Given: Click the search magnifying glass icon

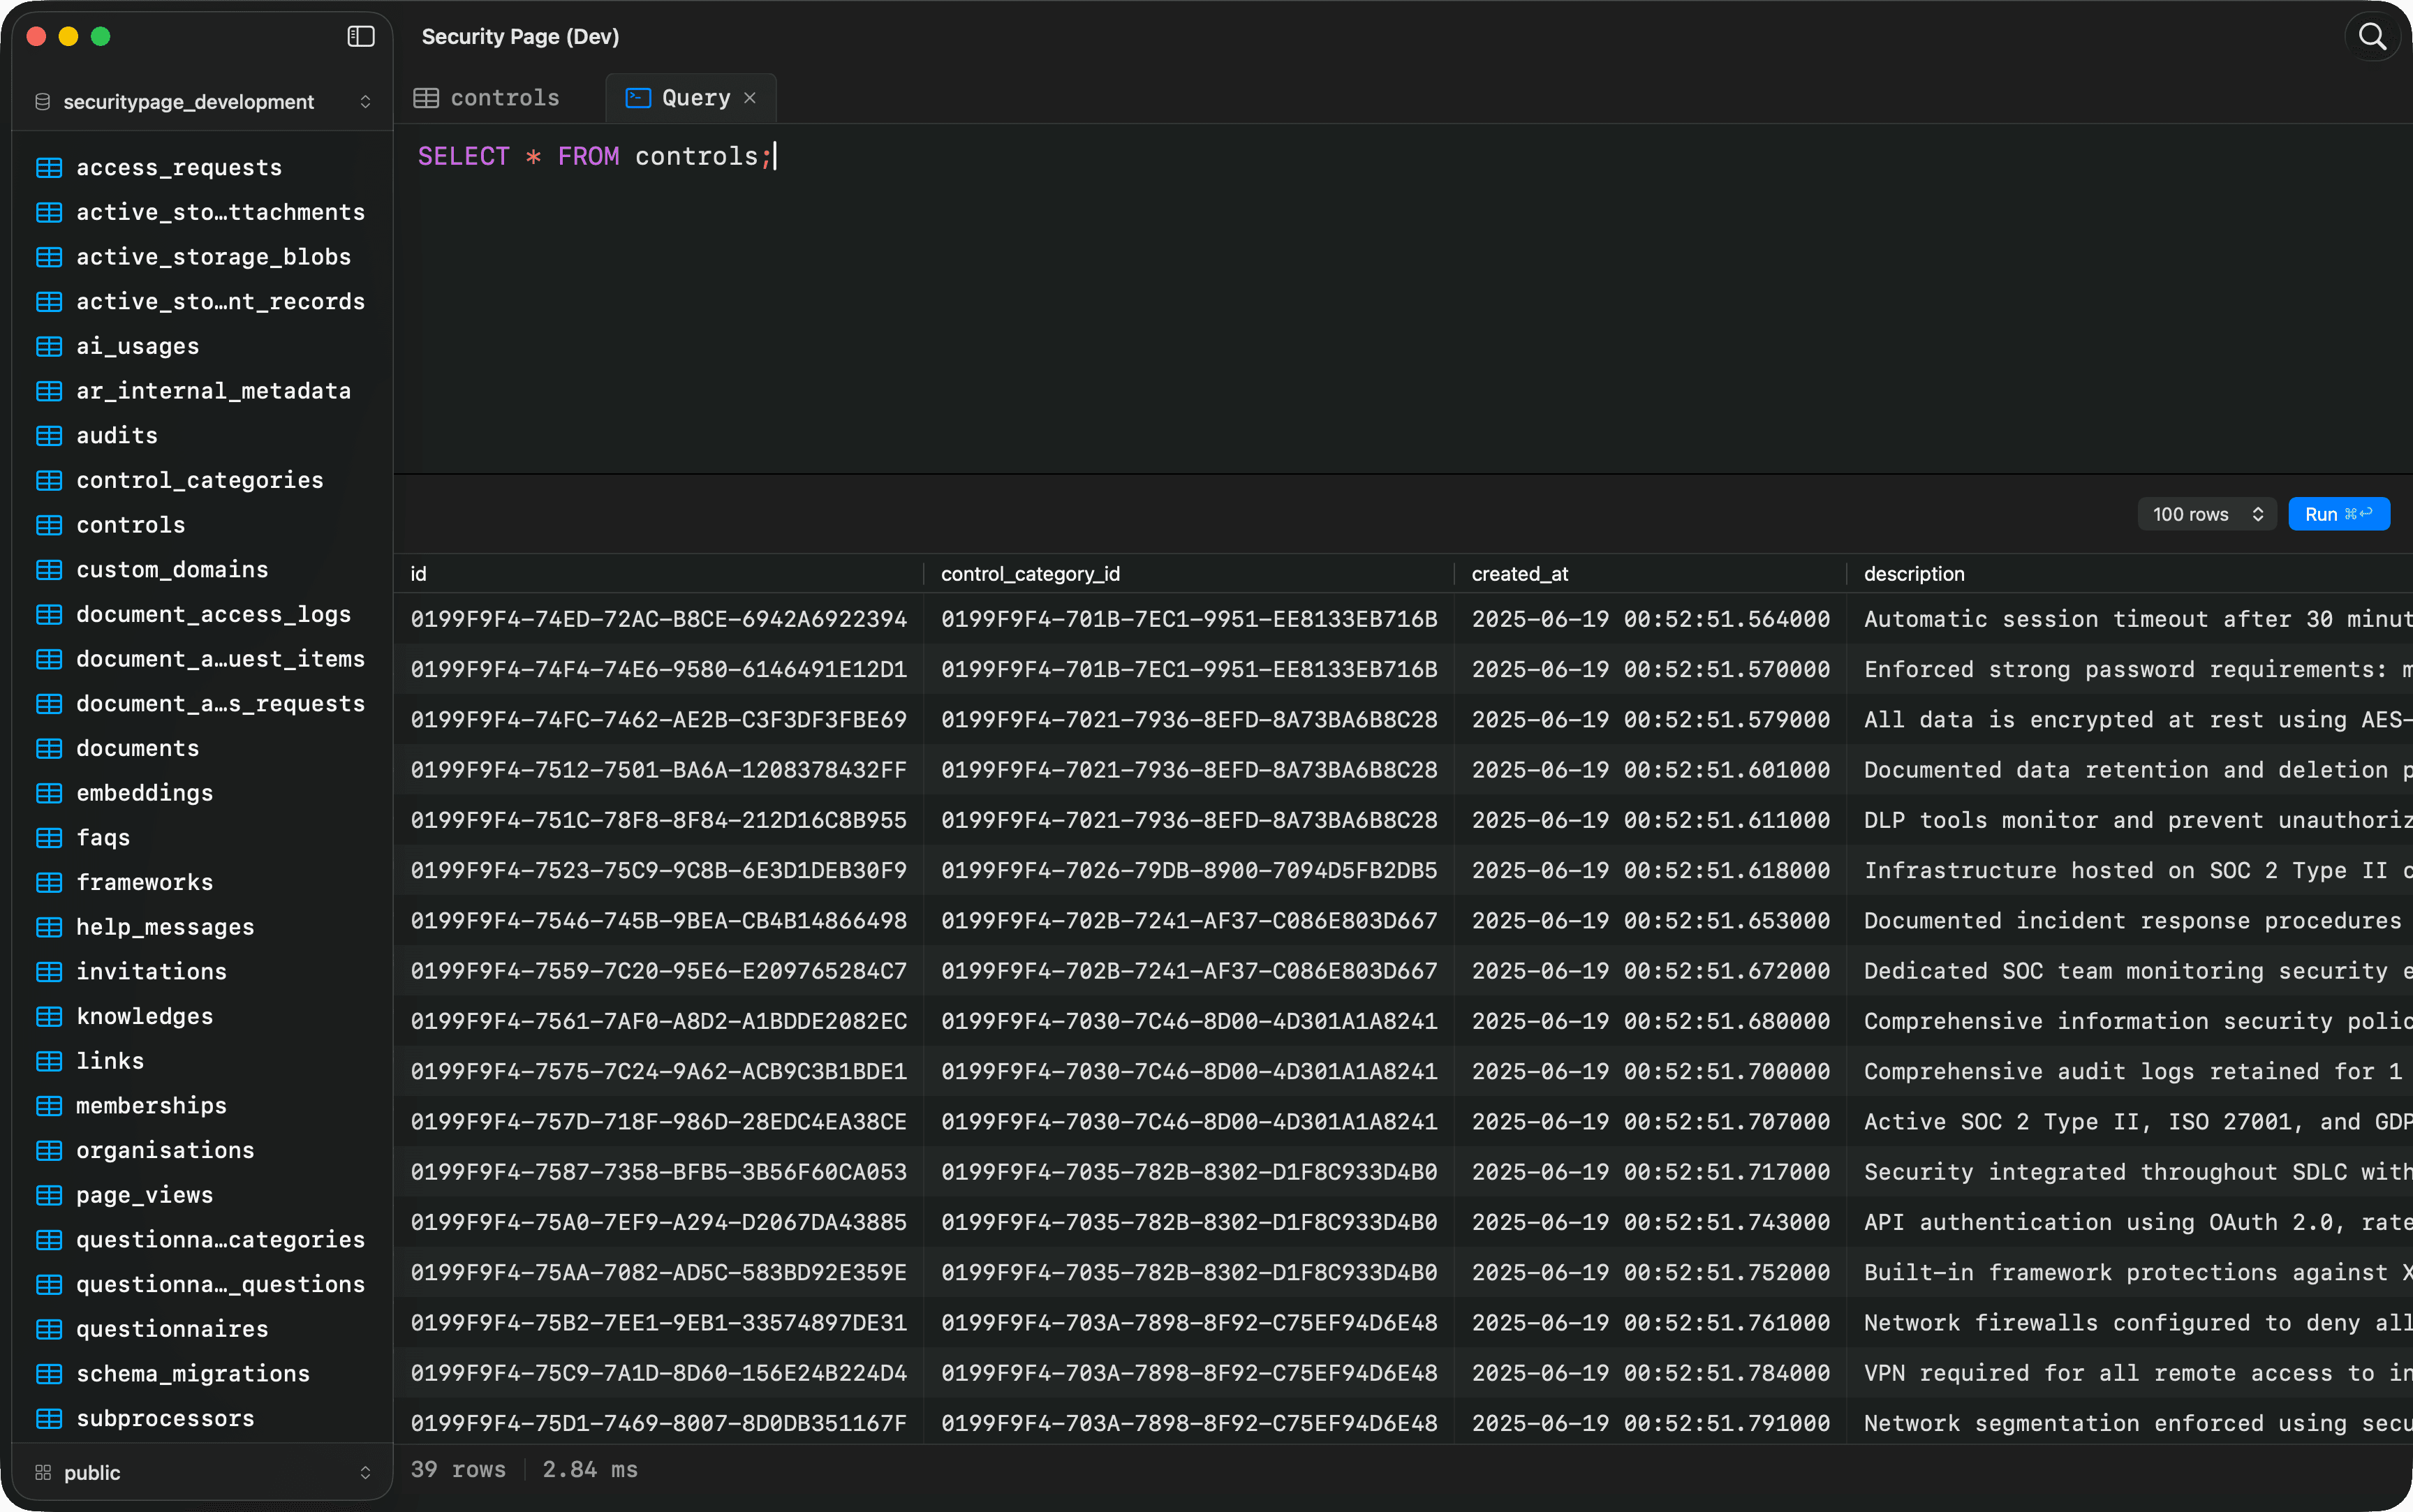Looking at the screenshot, I should point(2371,36).
